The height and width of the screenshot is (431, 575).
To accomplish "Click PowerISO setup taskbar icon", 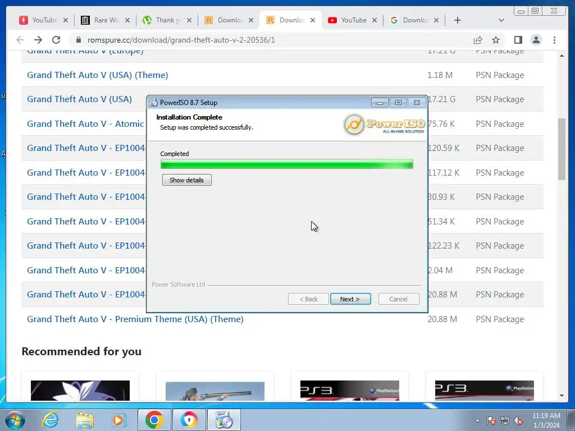I will (x=223, y=420).
